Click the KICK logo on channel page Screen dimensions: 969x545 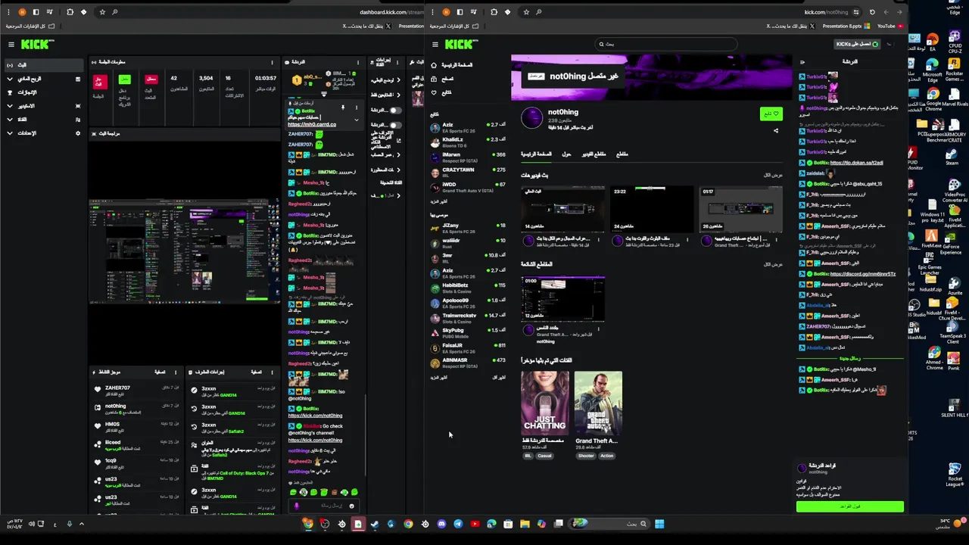pos(461,45)
